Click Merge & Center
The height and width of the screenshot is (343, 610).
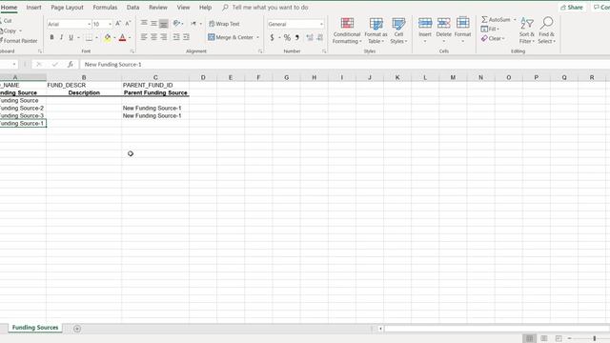coord(231,37)
